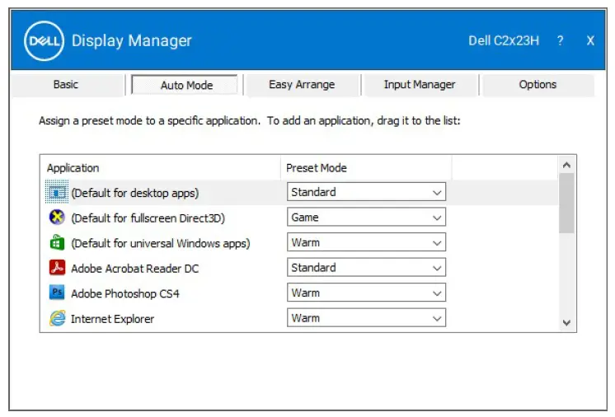The width and height of the screenshot is (615, 417).
Task: Click the Preset Mode column header
Action: click(x=366, y=168)
